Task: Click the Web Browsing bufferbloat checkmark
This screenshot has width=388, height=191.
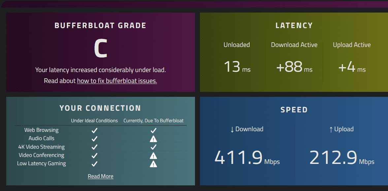Action: pyautogui.click(x=153, y=130)
